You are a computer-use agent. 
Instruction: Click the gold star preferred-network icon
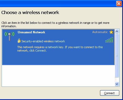click(x=111, y=32)
